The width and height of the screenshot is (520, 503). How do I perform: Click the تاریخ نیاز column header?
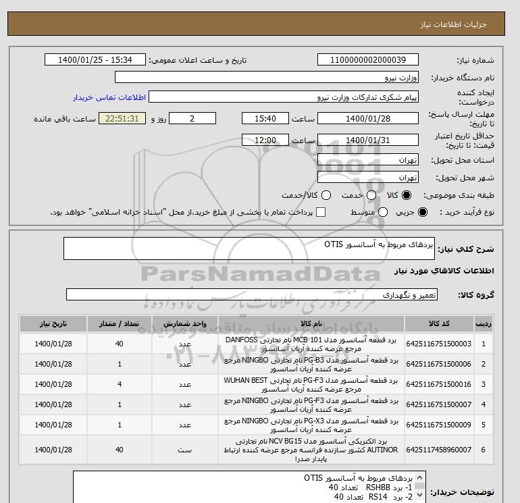tap(53, 323)
